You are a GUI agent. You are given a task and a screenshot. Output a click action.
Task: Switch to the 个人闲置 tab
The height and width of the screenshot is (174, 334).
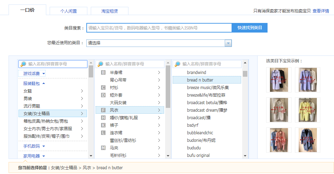(69, 11)
